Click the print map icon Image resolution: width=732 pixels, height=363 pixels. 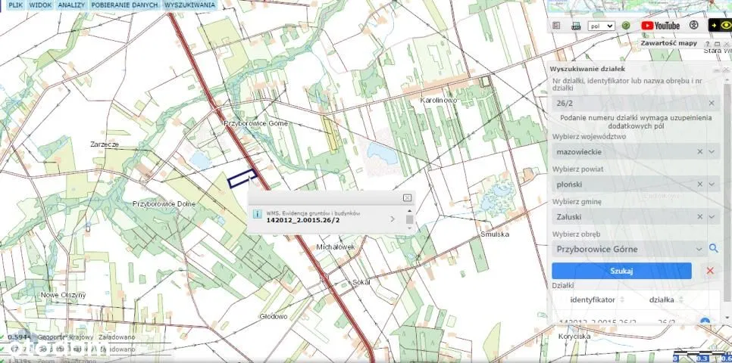pyautogui.click(x=576, y=25)
